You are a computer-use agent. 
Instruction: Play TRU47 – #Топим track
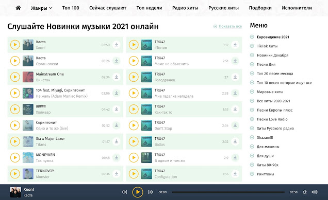134,45
